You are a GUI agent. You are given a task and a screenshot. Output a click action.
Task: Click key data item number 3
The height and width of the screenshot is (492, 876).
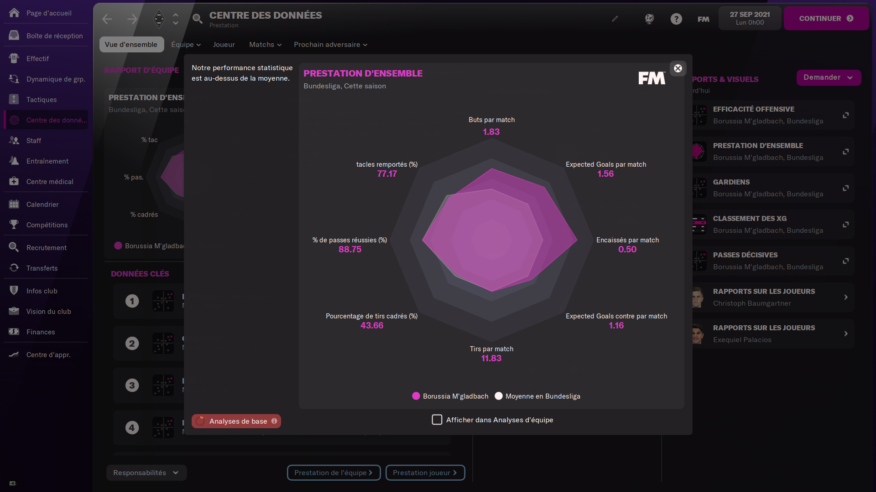tap(132, 385)
